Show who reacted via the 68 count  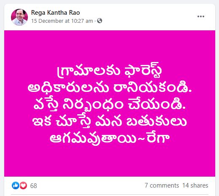33,185
